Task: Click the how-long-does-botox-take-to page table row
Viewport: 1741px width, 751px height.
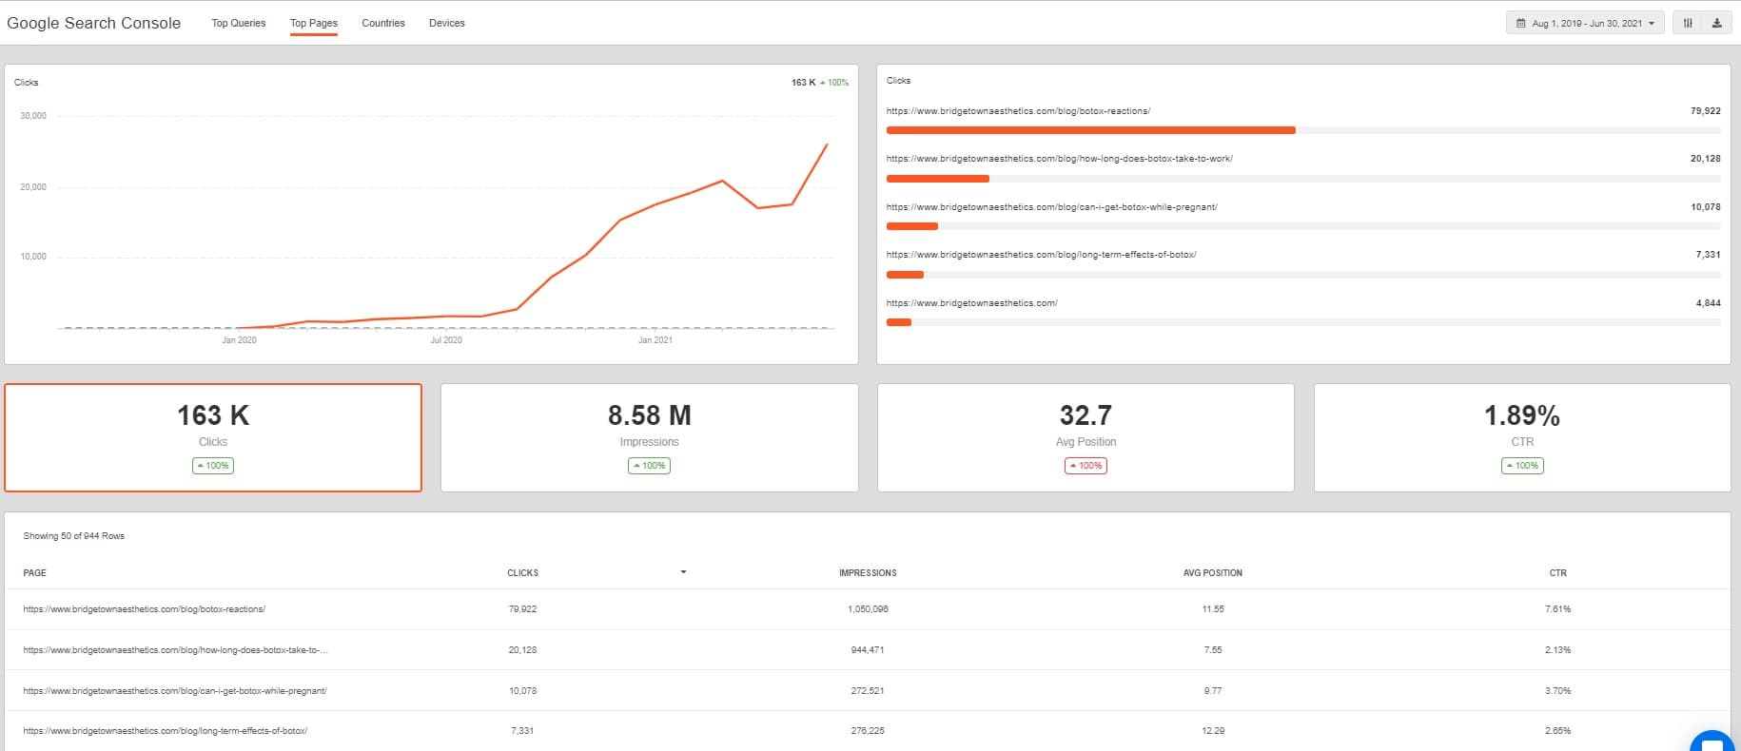Action: 175,650
